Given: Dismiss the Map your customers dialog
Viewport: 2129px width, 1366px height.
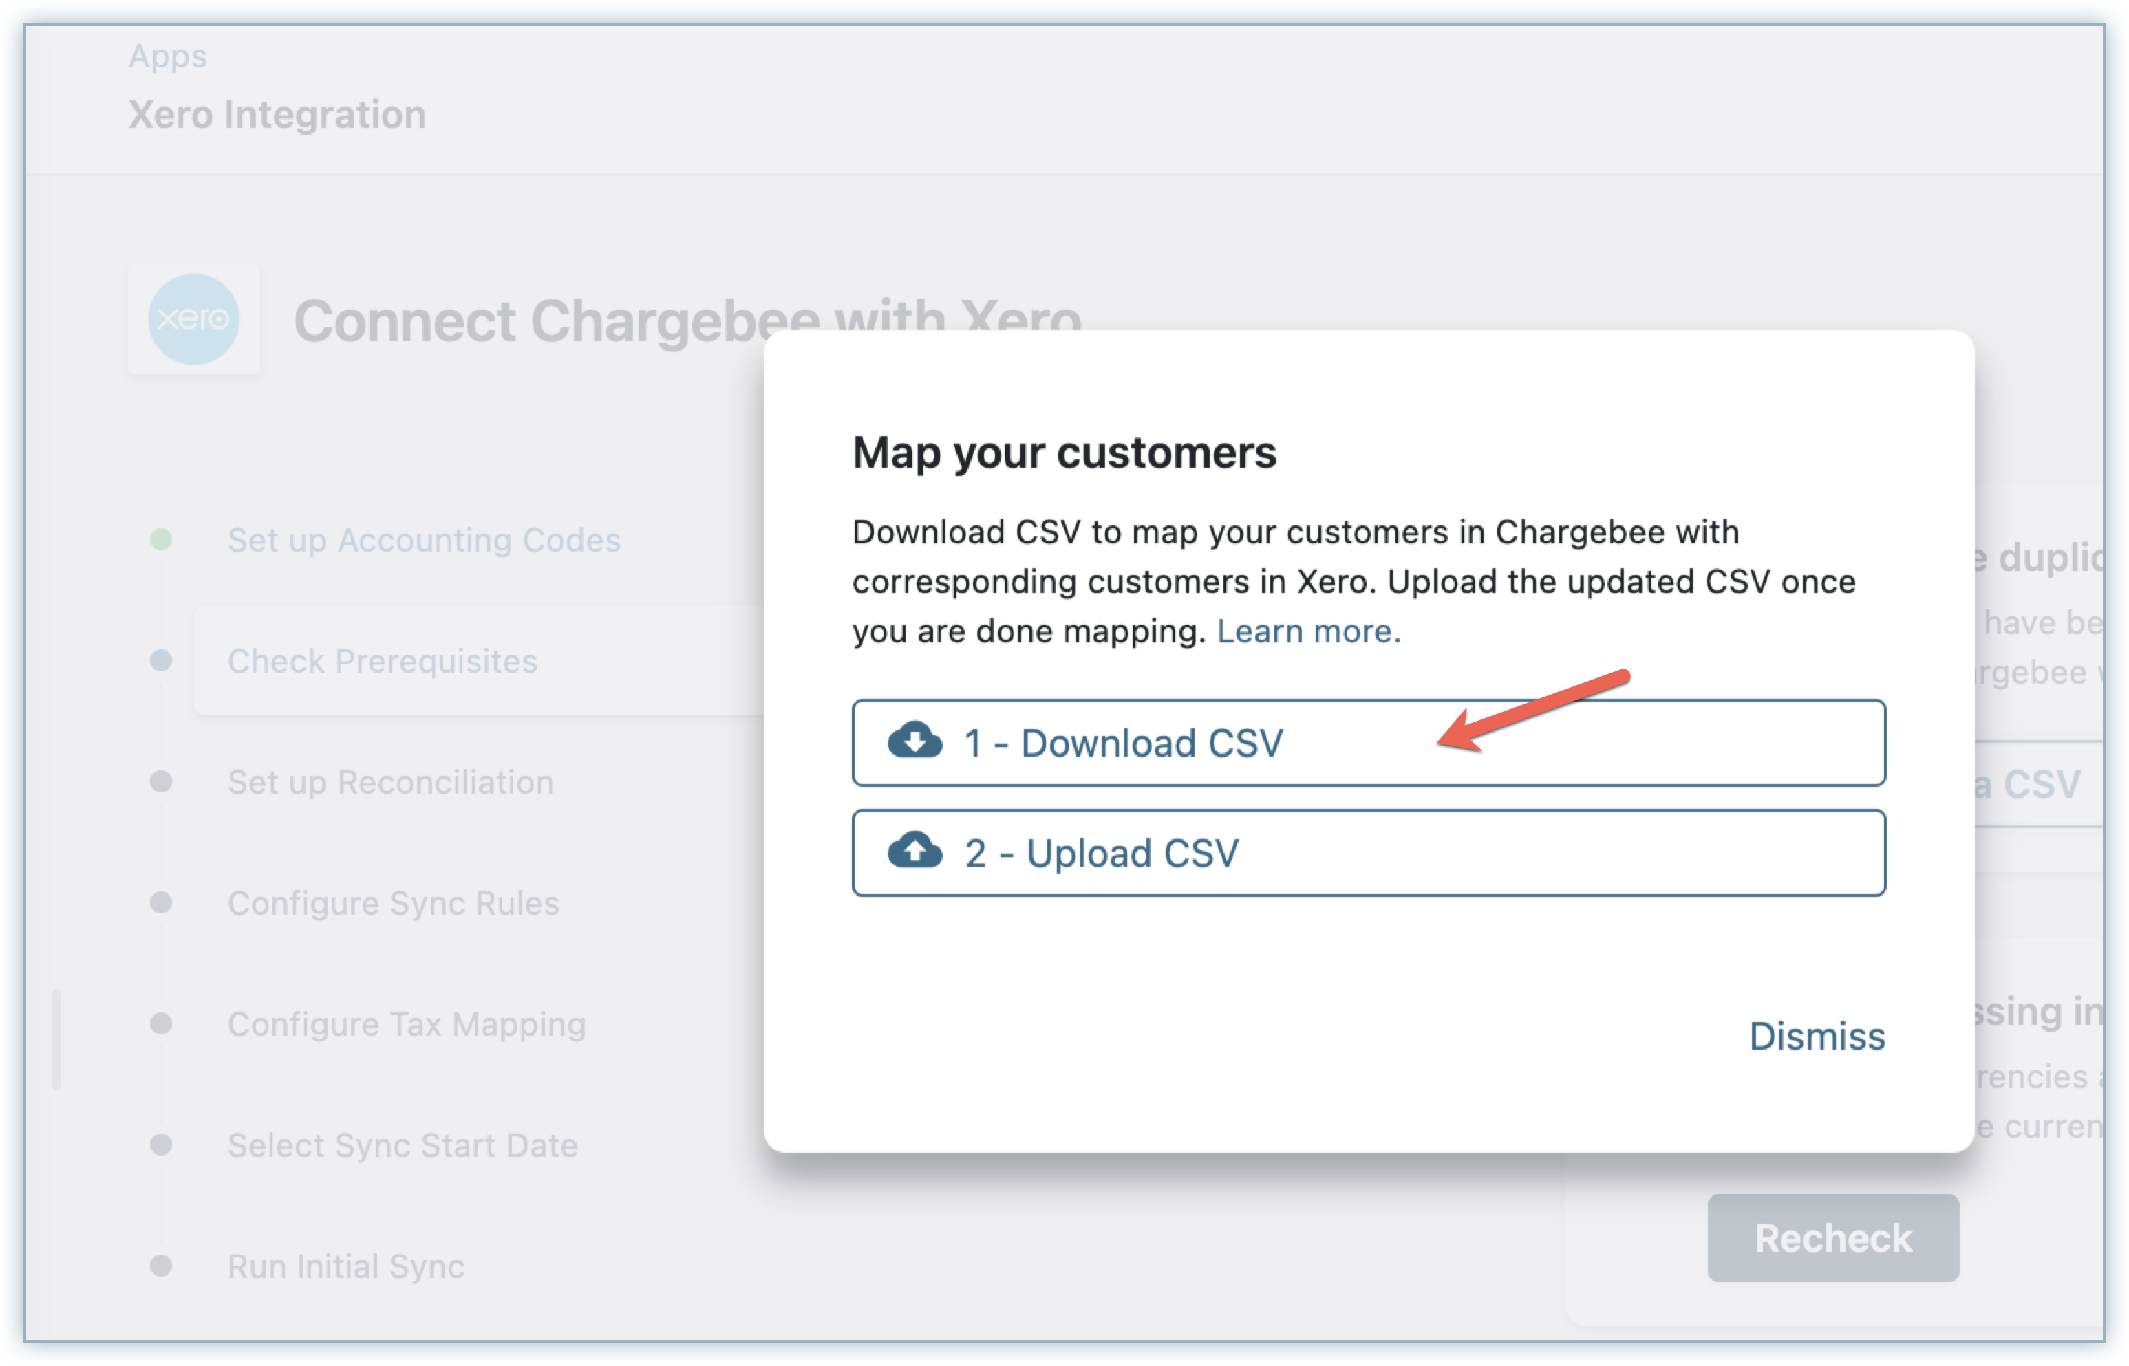Looking at the screenshot, I should [1816, 1036].
